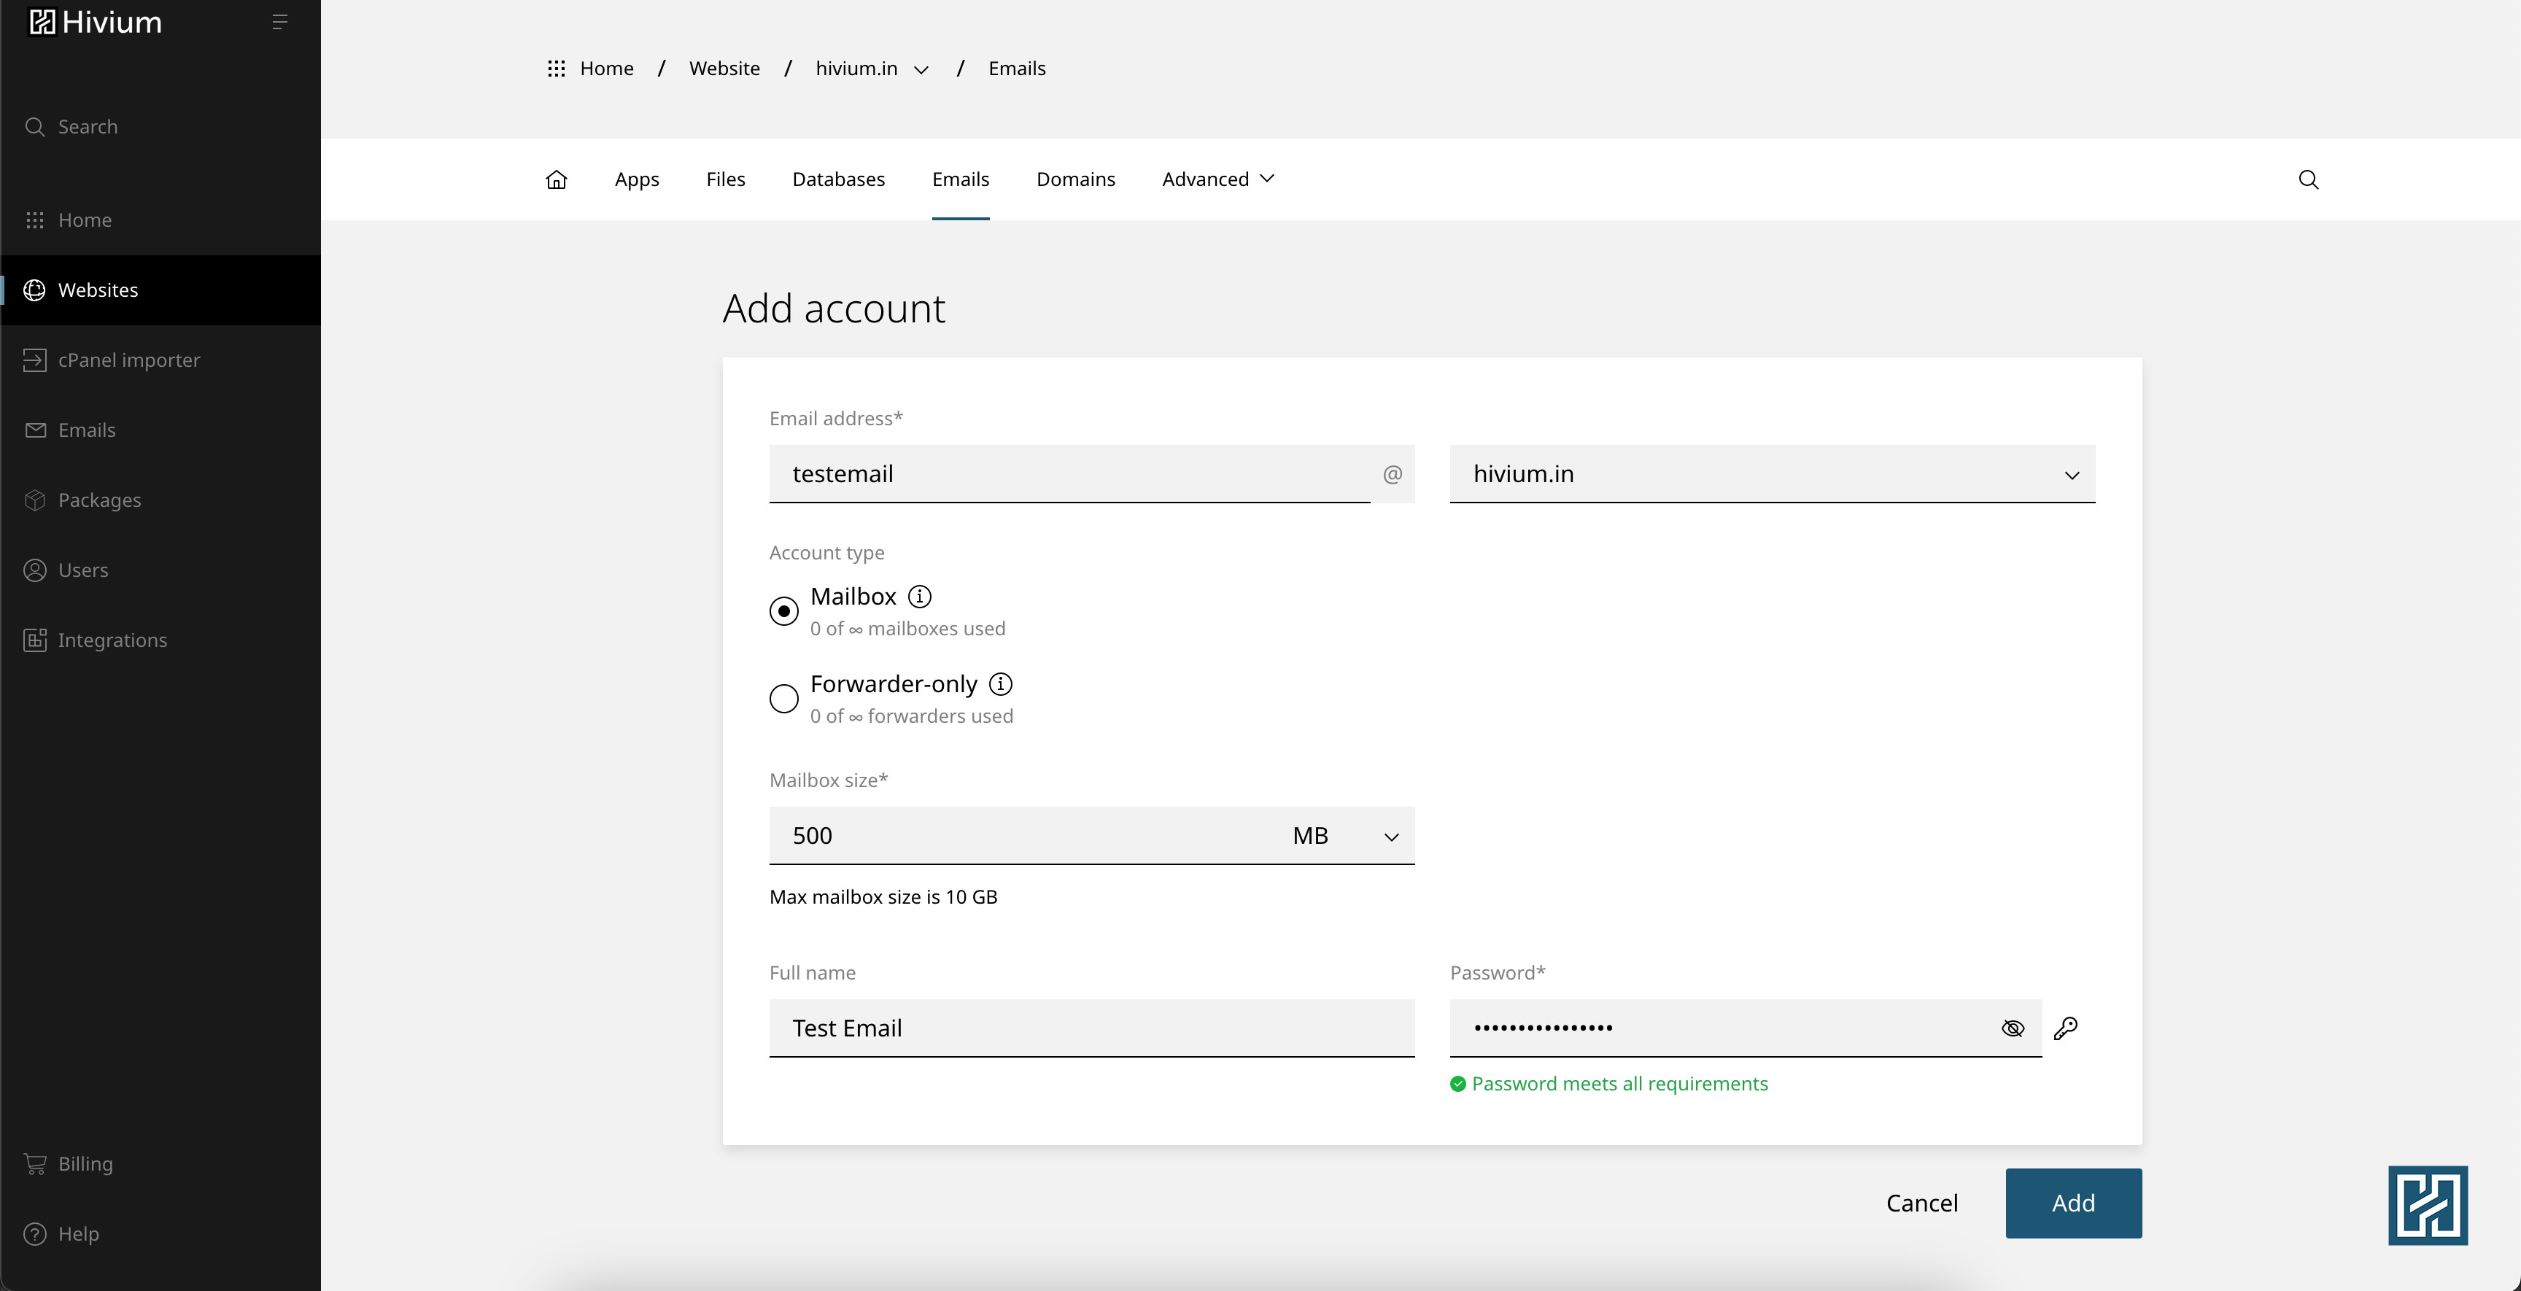Click the Full name input field

point(1091,1028)
